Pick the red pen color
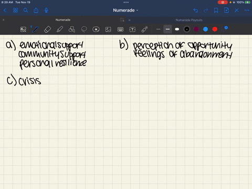This screenshot has width=252, height=189. click(215, 29)
